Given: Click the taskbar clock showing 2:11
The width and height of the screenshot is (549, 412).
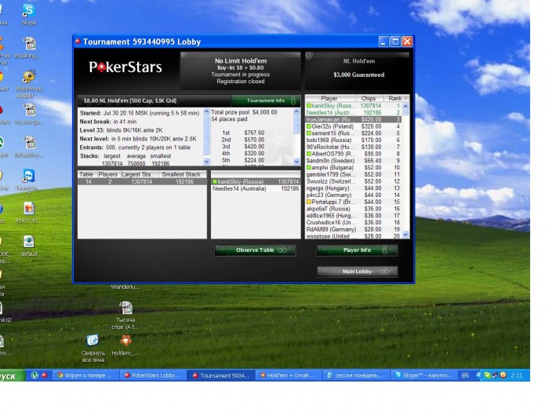Looking at the screenshot, I should pyautogui.click(x=516, y=375).
